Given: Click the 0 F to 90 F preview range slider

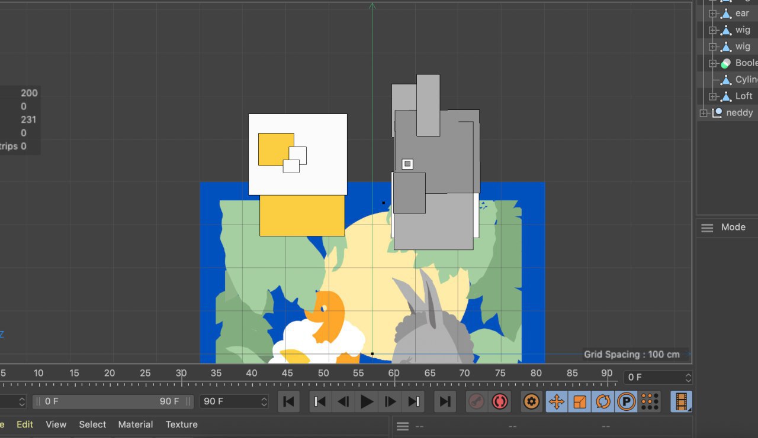Looking at the screenshot, I should [x=113, y=401].
